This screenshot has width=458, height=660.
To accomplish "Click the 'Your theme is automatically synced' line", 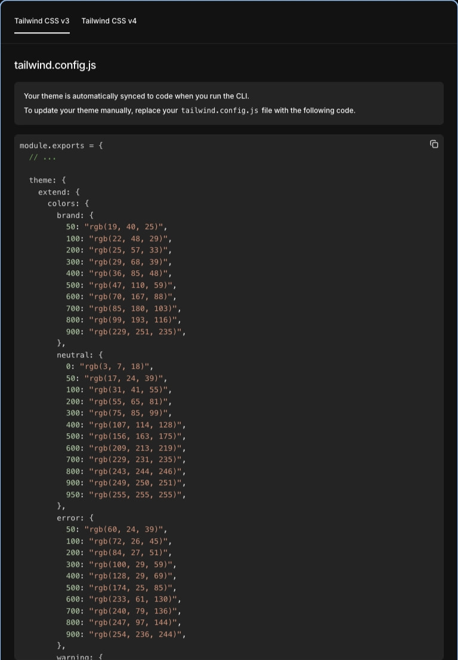I will 136,96.
